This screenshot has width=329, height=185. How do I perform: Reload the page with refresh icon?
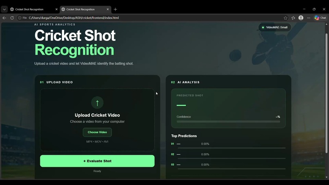pos(12,18)
